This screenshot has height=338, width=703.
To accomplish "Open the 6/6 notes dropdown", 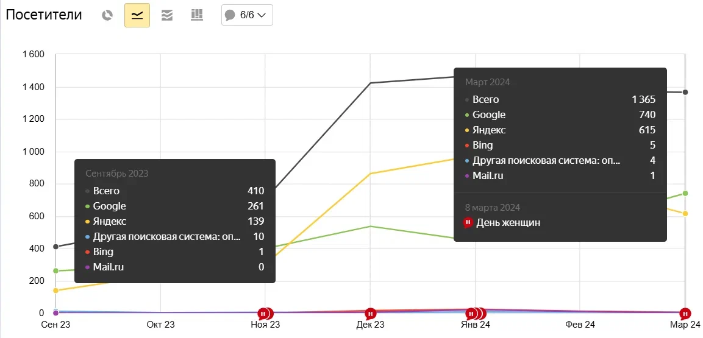I will (247, 15).
